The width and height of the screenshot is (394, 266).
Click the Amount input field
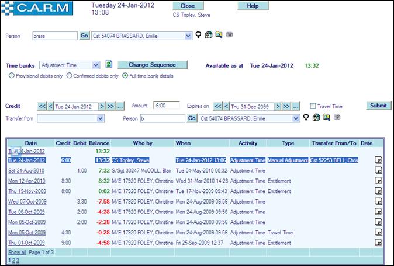coord(165,106)
